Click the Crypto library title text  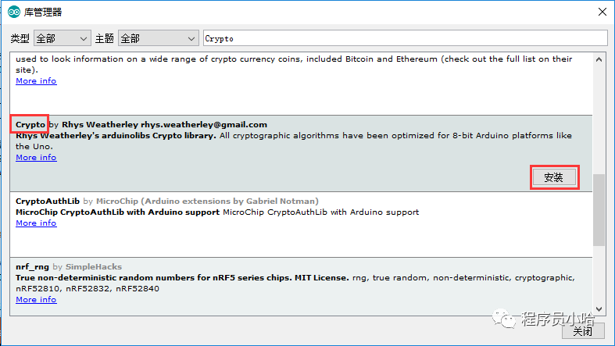(x=30, y=125)
